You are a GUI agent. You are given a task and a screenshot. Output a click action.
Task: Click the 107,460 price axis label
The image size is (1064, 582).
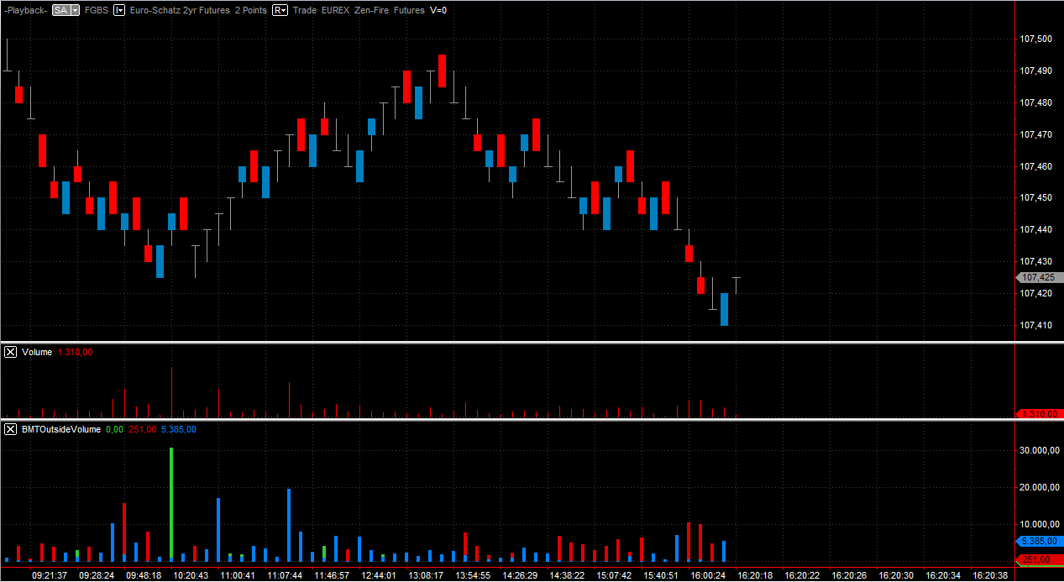click(1035, 166)
